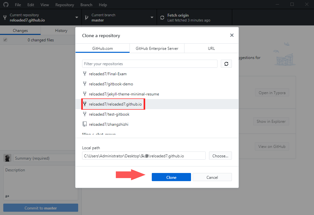The width and height of the screenshot is (314, 215).
Task: Click the Cancel button
Action: [x=212, y=177]
